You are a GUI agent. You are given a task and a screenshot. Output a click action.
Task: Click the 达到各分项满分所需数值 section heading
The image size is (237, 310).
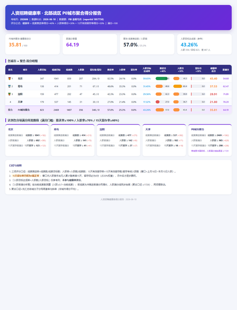coord(63,120)
